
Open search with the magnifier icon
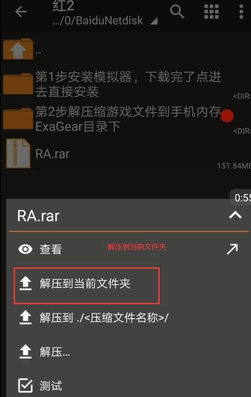coord(177,12)
